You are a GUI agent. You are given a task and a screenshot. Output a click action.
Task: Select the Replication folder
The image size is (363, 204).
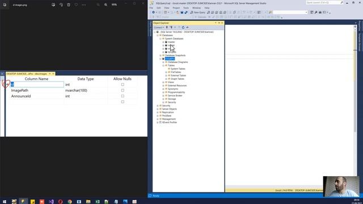click(x=168, y=112)
